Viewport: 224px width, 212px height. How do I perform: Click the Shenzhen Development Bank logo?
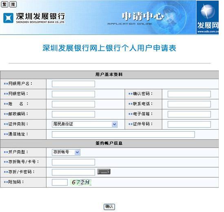34,18
